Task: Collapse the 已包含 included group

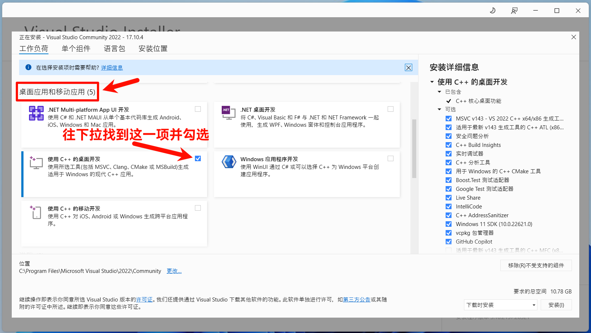Action: (x=439, y=92)
